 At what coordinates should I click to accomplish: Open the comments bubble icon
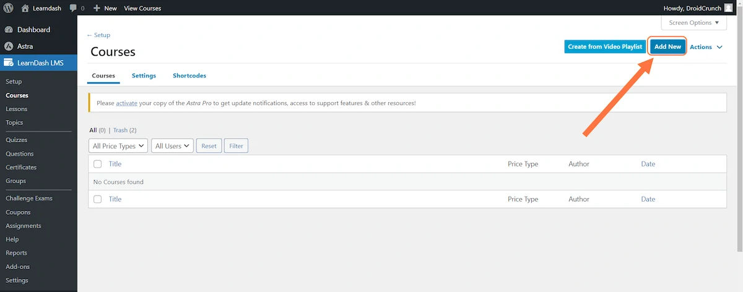pos(74,8)
